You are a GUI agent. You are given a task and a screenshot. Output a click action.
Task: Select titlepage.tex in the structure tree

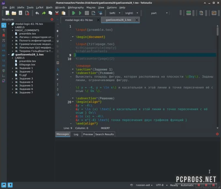[27, 65]
